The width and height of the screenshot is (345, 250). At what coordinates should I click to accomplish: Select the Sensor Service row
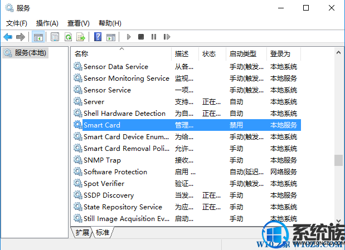tap(187, 90)
